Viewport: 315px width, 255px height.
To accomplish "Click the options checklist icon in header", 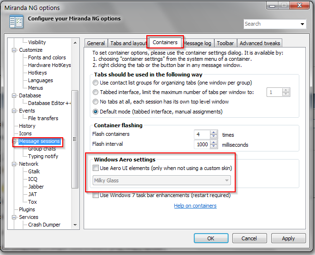I will tap(16, 21).
